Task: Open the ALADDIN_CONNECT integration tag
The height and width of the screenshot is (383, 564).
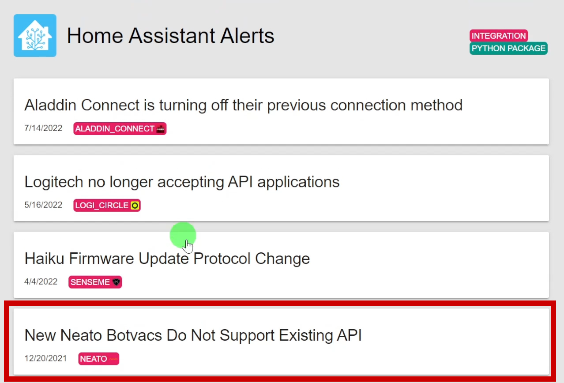Action: [120, 129]
